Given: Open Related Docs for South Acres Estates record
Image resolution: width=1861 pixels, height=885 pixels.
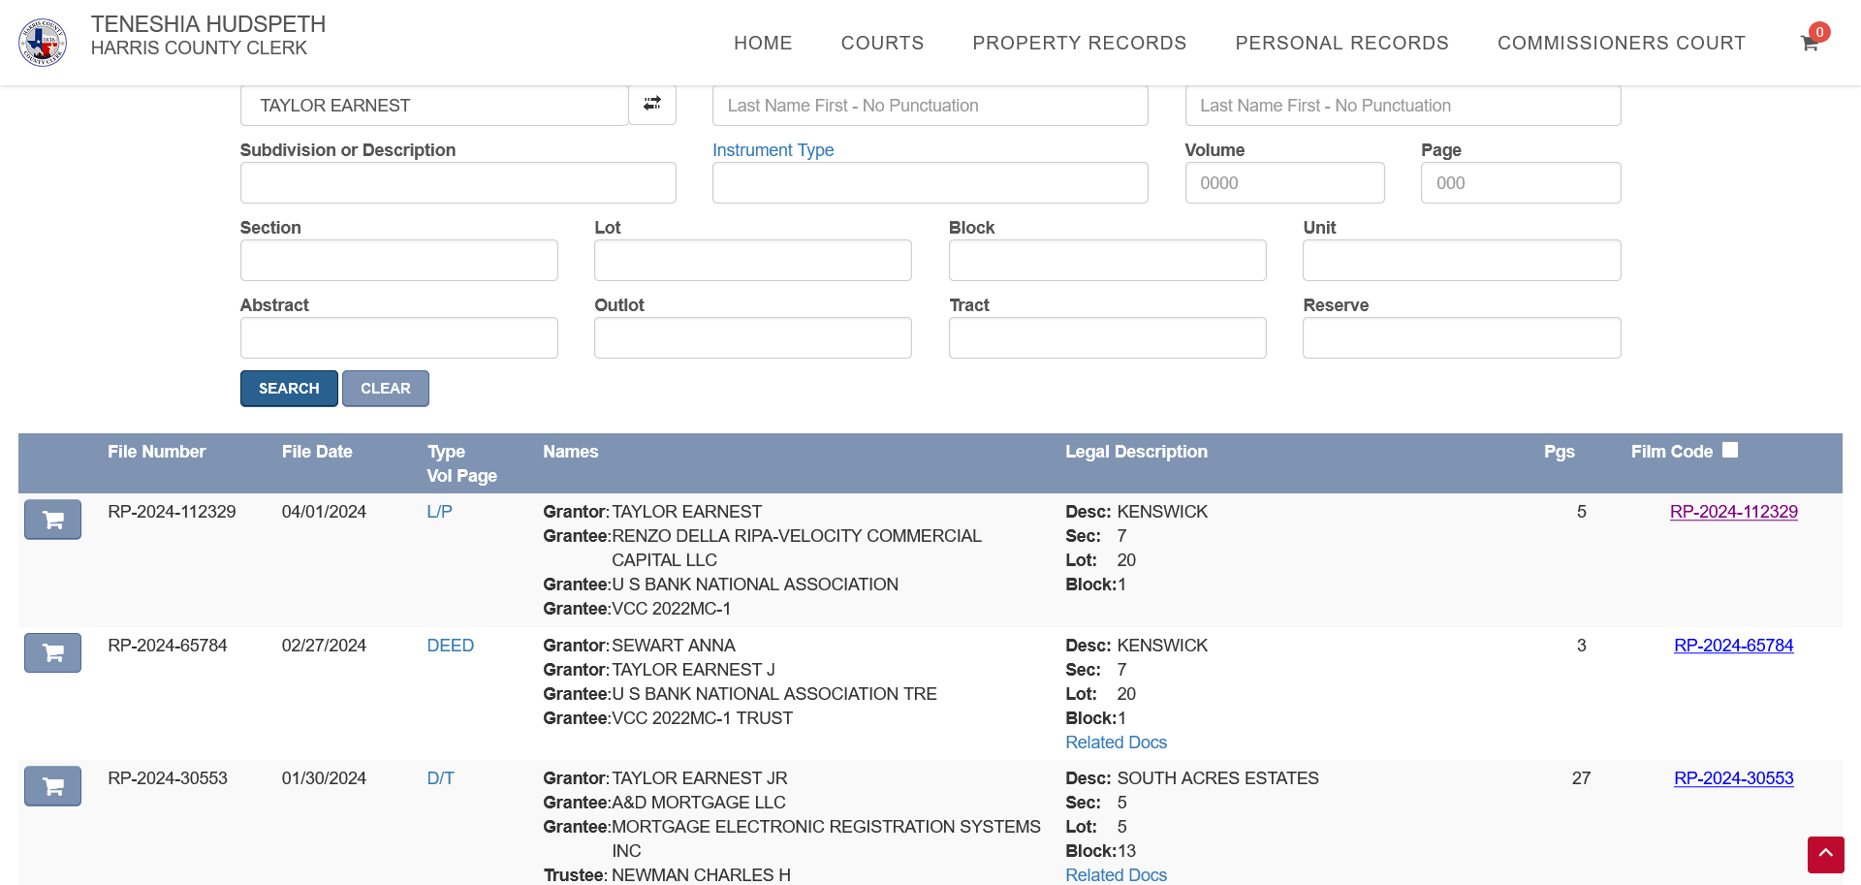Looking at the screenshot, I should point(1116,875).
